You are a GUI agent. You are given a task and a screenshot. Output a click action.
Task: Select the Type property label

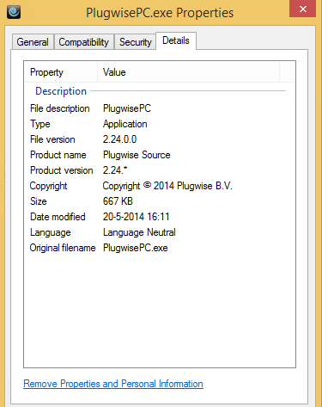pos(40,124)
